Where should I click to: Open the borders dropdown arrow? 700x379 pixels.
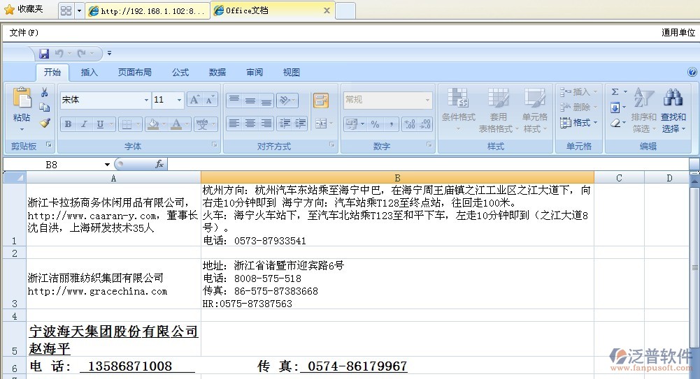(x=138, y=124)
